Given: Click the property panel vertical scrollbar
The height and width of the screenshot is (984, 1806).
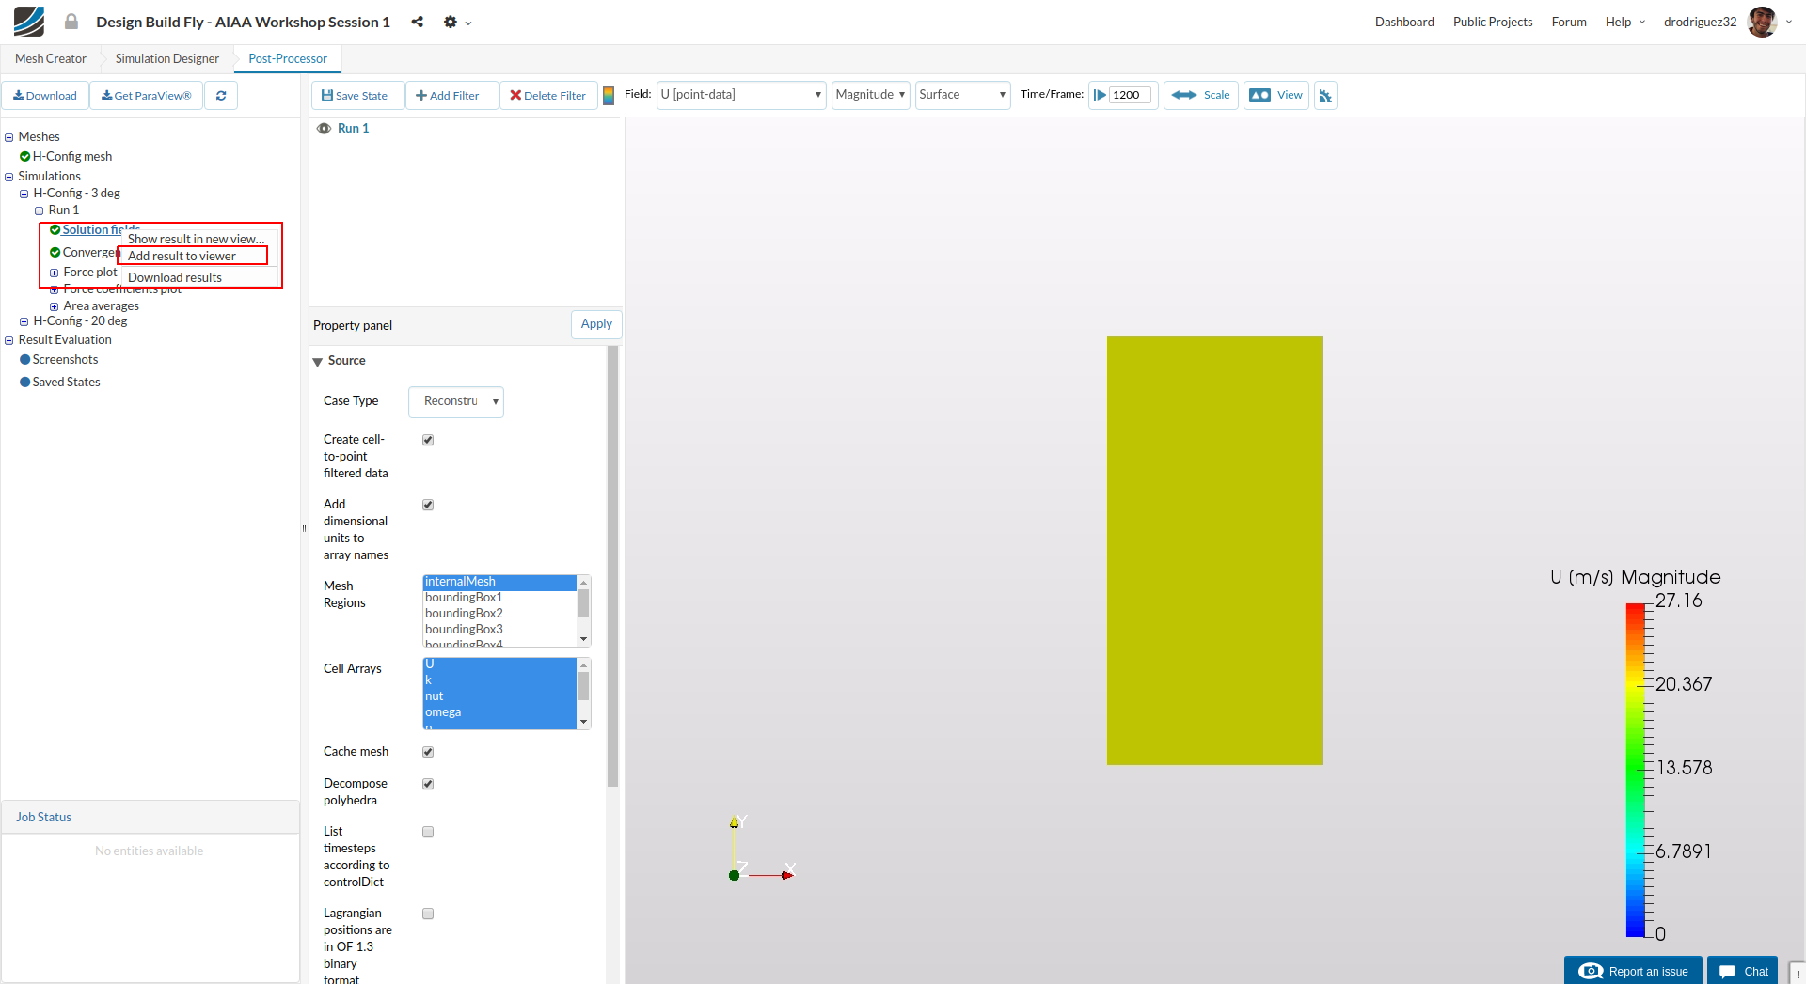Looking at the screenshot, I should [x=613, y=566].
